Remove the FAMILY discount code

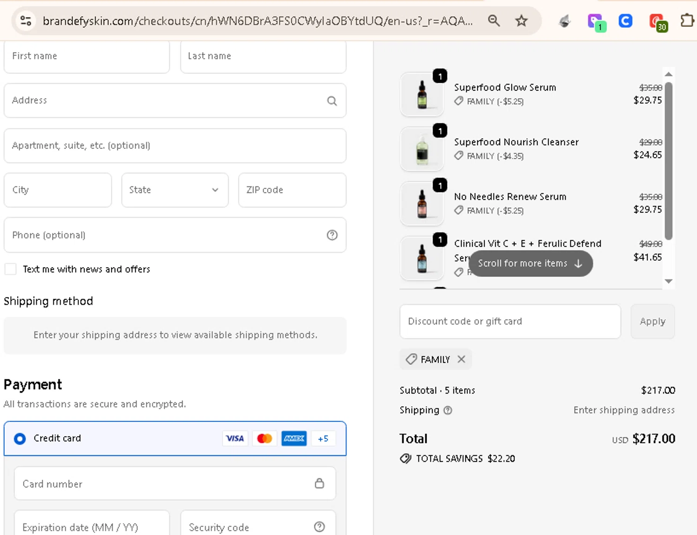[461, 359]
